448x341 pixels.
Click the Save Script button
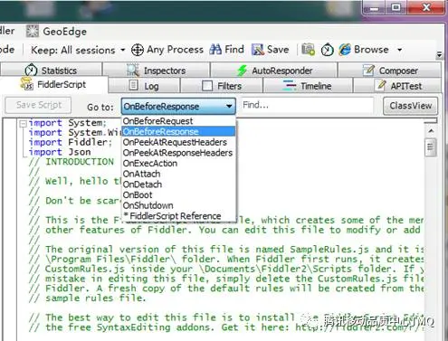38,105
